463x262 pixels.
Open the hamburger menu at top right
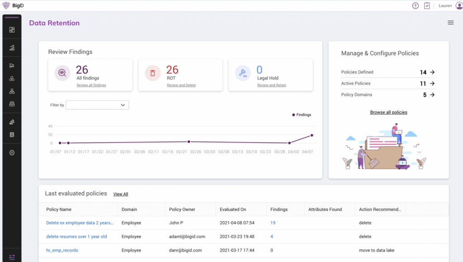pyautogui.click(x=450, y=23)
